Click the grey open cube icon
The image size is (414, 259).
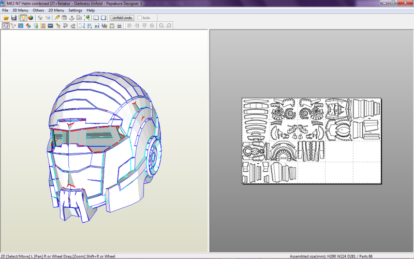tap(64, 18)
